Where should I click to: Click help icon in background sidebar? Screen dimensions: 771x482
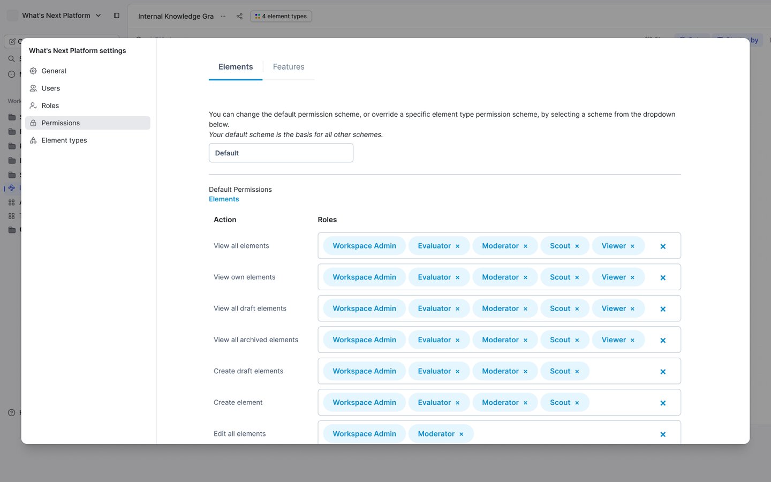tap(12, 412)
